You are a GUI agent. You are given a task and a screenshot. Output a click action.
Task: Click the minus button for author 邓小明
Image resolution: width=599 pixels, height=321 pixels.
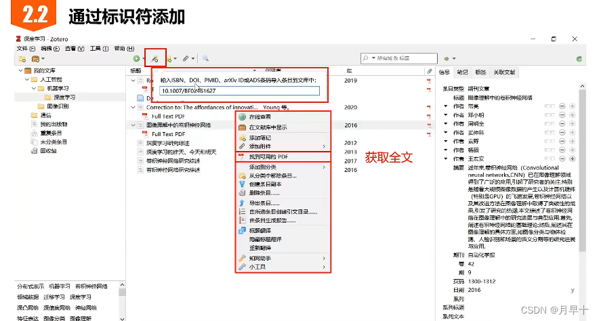562,115
